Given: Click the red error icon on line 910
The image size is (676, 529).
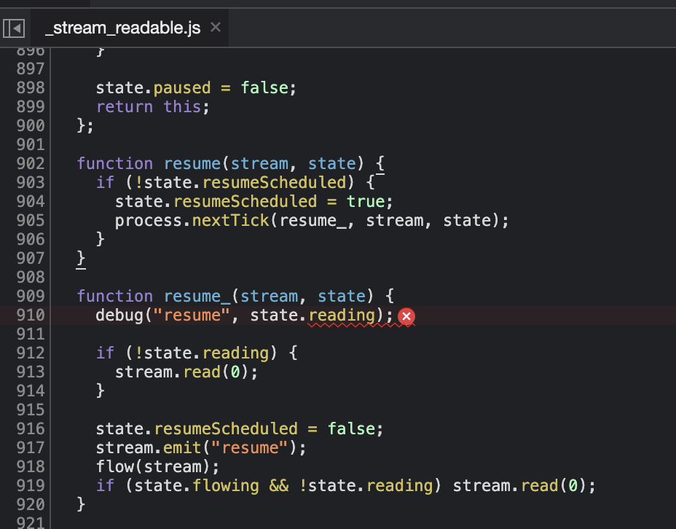Looking at the screenshot, I should coord(406,316).
